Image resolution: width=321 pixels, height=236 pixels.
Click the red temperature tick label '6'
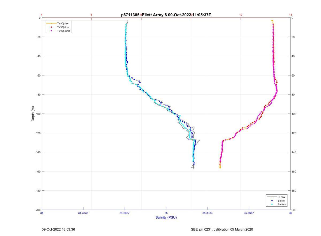click(91, 15)
